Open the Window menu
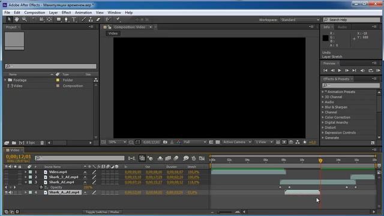 pyautogui.click(x=114, y=13)
